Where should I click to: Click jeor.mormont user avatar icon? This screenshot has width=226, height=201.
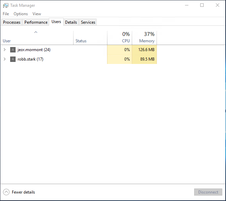(x=13, y=50)
